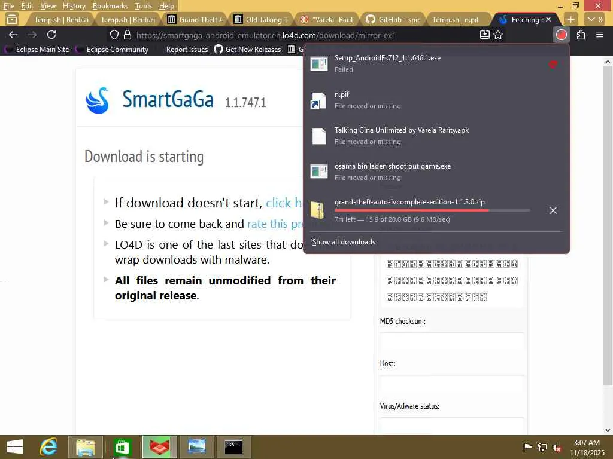Image resolution: width=613 pixels, height=459 pixels.
Task: Open the extensions puzzle-piece icon
Action: click(581, 35)
